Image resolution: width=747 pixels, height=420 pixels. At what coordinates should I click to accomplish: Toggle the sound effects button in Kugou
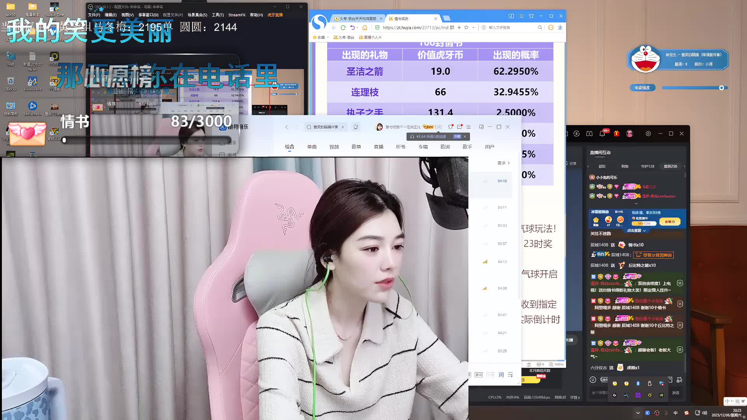pyautogui.click(x=479, y=375)
